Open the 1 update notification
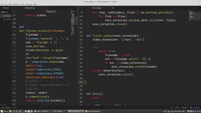201x113 pixels. (x=195, y=108)
